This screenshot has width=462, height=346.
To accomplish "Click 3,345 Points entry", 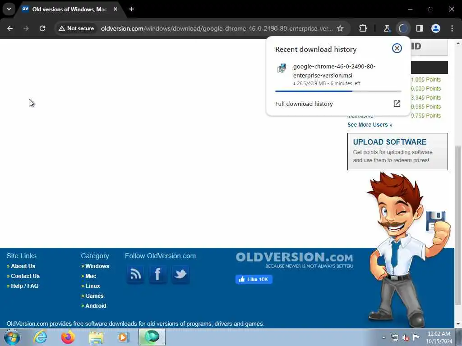I will tap(426, 98).
